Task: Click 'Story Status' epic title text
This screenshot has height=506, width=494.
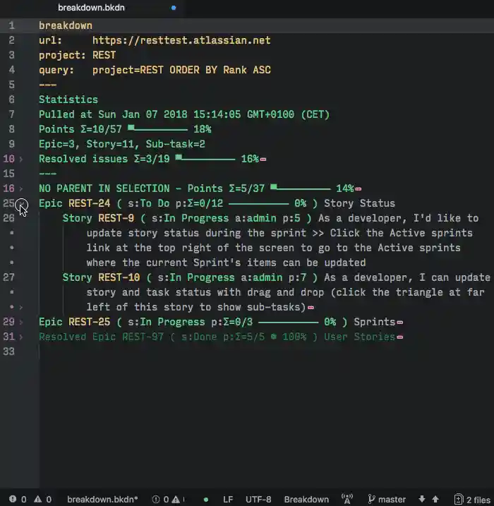Action: pos(359,203)
